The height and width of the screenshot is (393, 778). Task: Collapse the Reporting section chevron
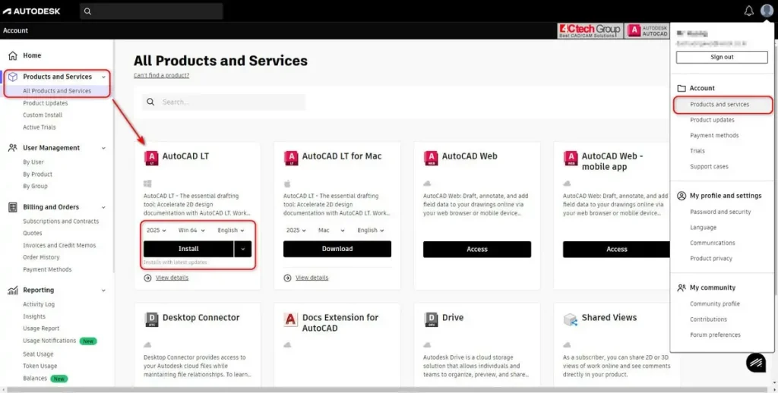103,291
